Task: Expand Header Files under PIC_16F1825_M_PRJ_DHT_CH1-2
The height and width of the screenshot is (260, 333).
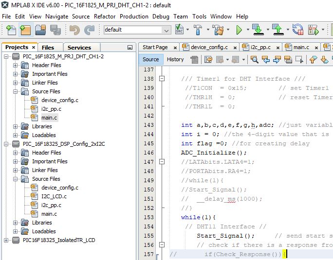Action: click(15, 65)
